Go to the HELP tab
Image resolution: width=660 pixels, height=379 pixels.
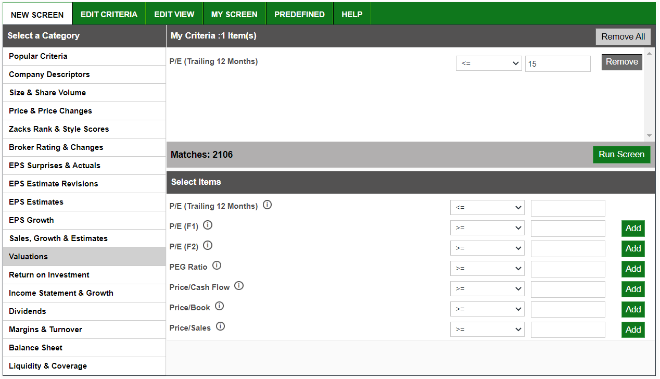(x=352, y=14)
